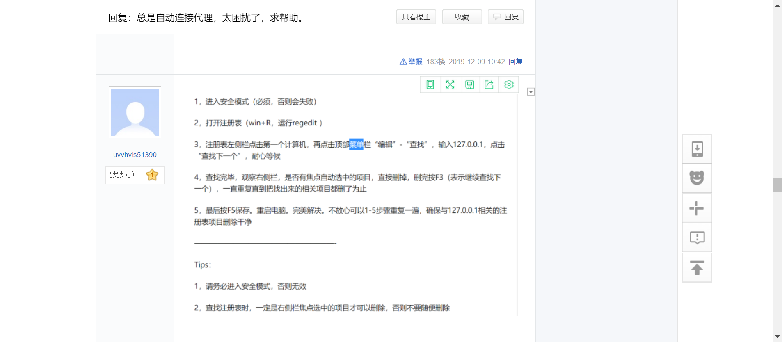Click the text 查找下一个，耐心等候
Viewport: 782px width, 342px height.
[x=239, y=156]
